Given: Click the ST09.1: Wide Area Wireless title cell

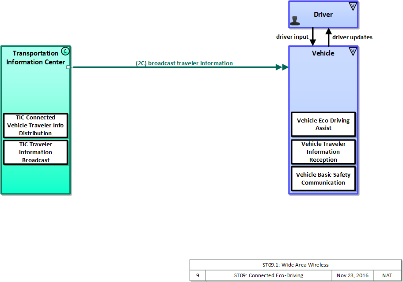Looking at the screenshot, I should [x=296, y=265].
